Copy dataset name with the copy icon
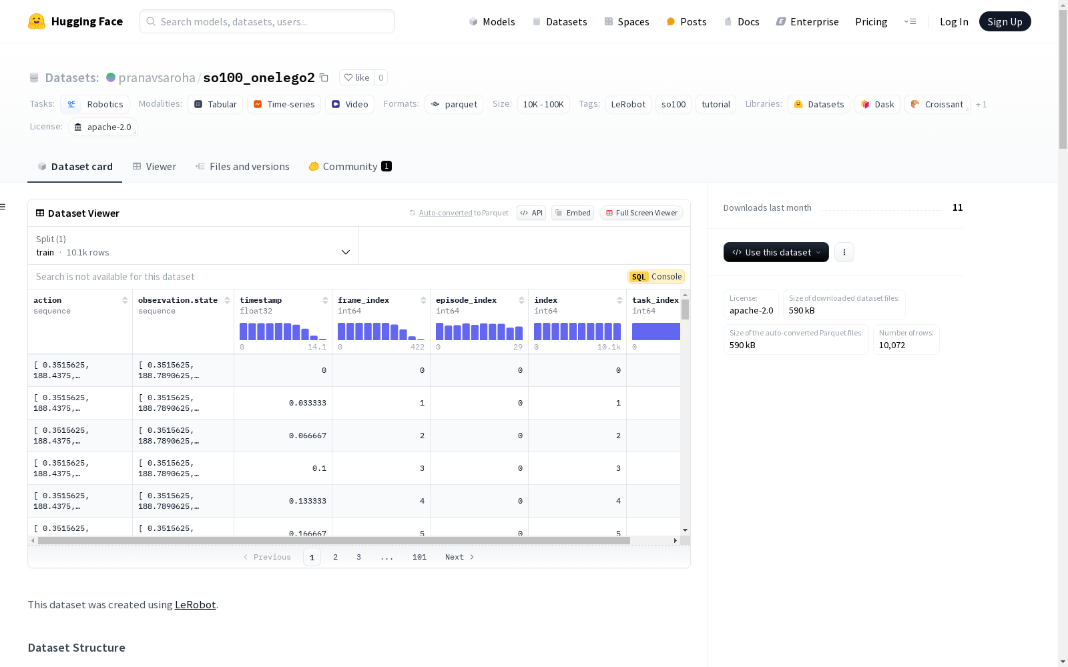Image resolution: width=1068 pixels, height=667 pixels. coord(324,77)
